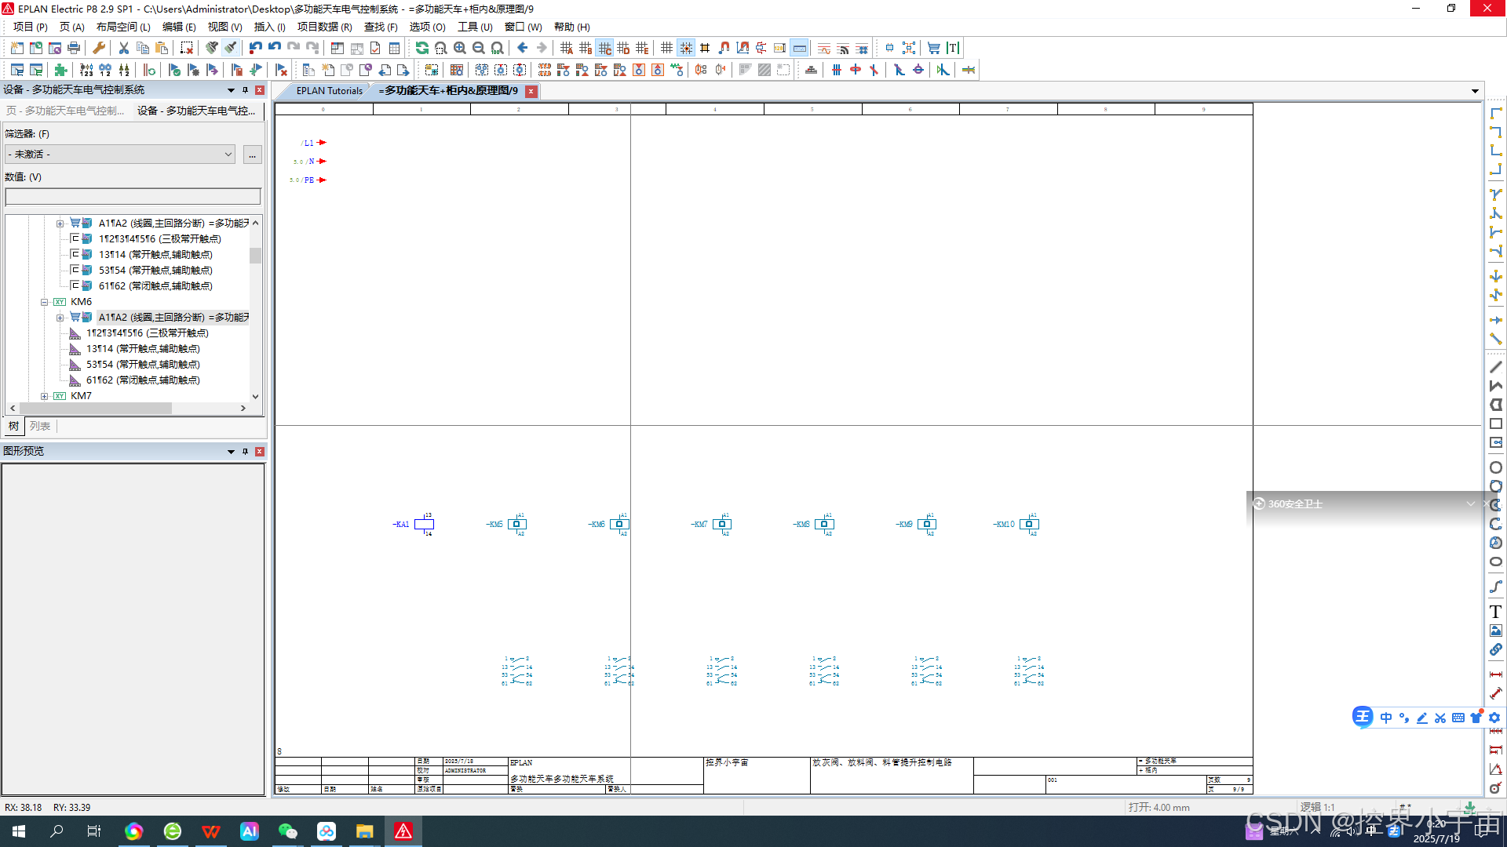This screenshot has height=847, width=1507.
Task: Toggle Grid C display on or off
Action: click(604, 49)
